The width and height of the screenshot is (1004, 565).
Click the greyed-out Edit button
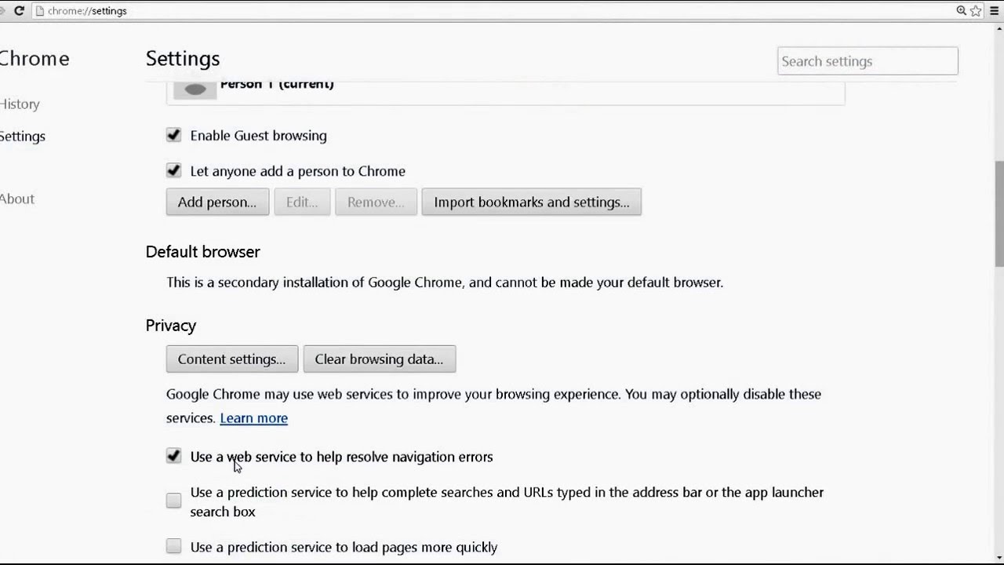pos(302,202)
